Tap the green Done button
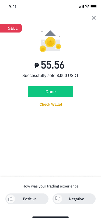 tap(51, 92)
